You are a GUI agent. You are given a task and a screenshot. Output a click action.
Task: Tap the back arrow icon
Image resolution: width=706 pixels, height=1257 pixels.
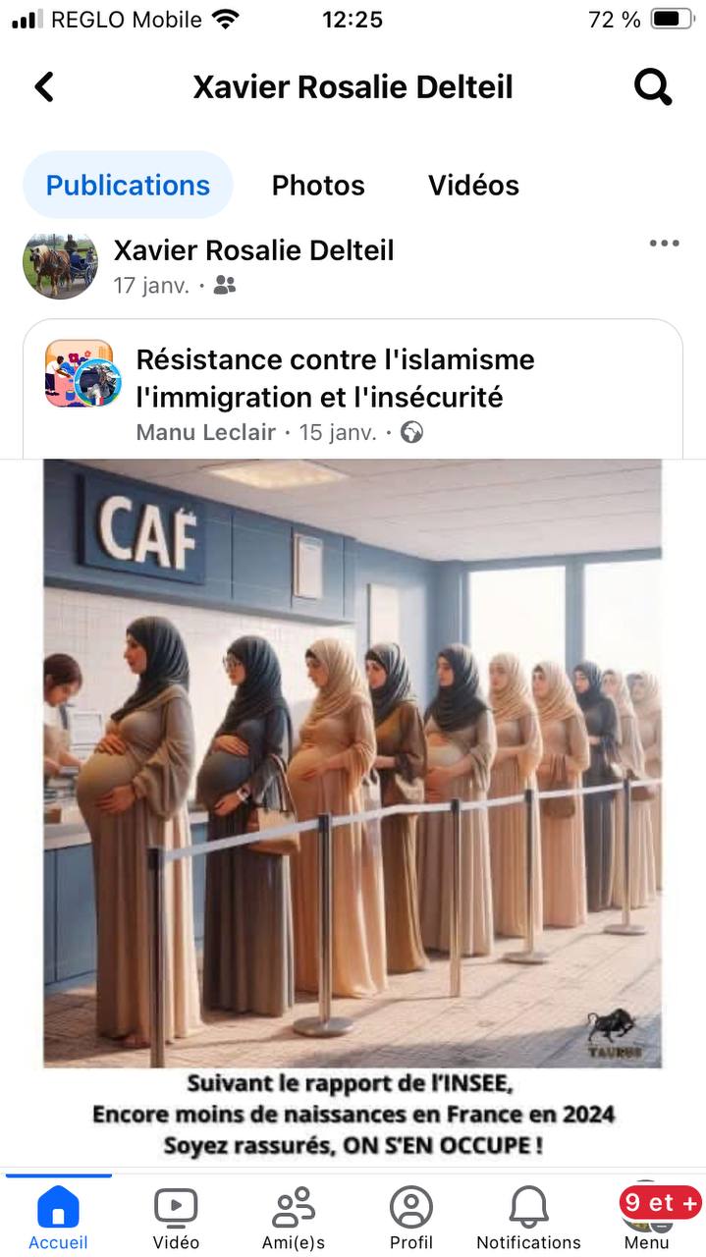[44, 86]
